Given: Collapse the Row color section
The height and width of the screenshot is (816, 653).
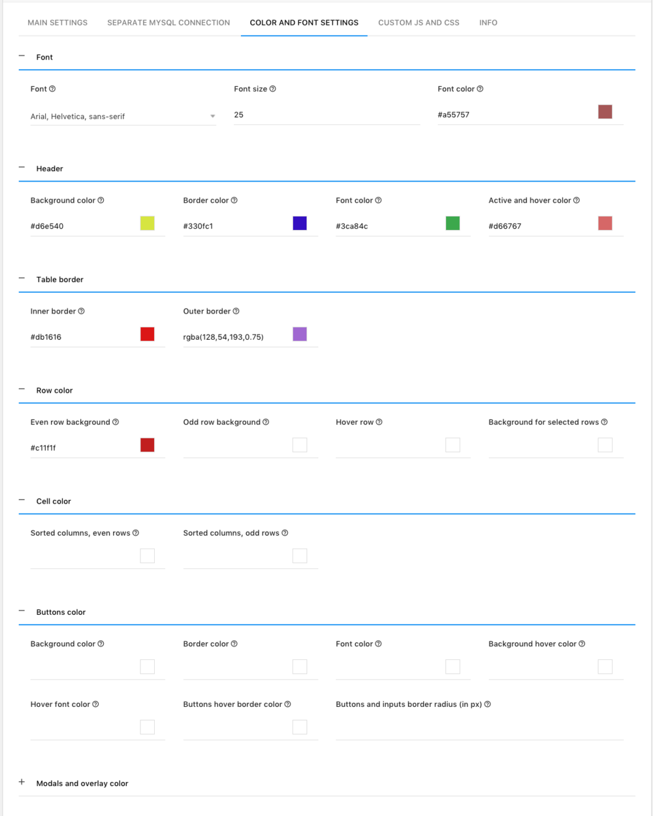Looking at the screenshot, I should [x=22, y=390].
